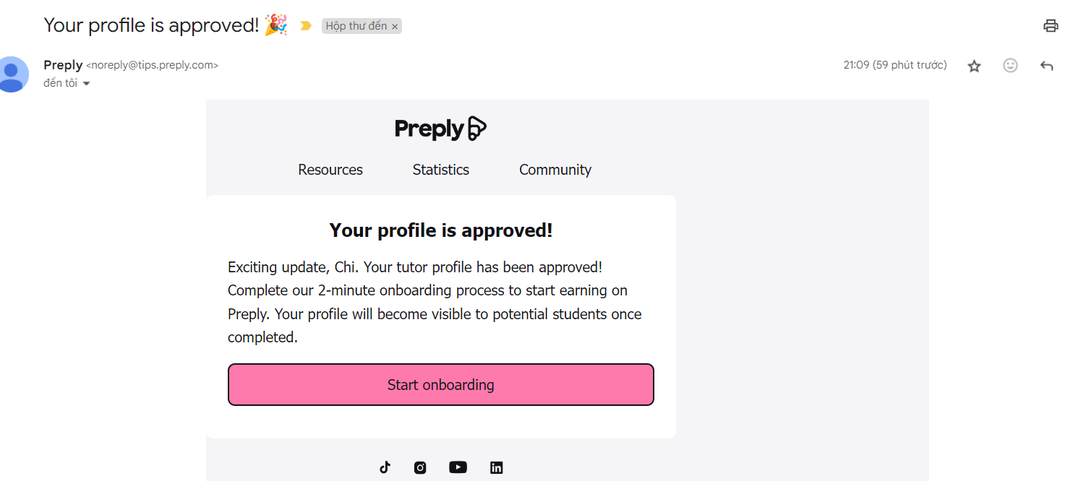Open Preply's Instagram icon

pos(420,467)
